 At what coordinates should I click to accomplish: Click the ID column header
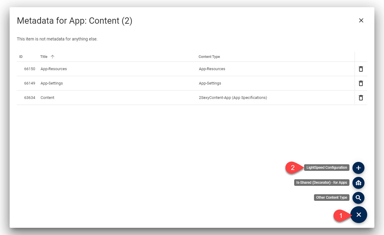(21, 57)
